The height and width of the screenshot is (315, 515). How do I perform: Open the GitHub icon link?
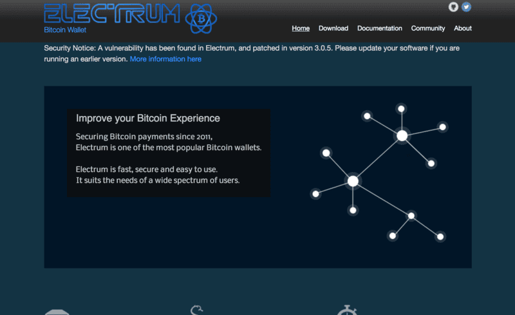point(453,7)
